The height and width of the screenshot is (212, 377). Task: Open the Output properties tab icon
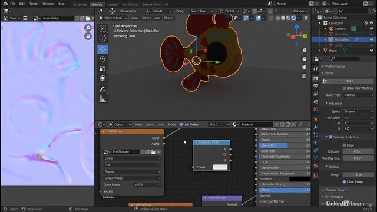tap(316, 87)
